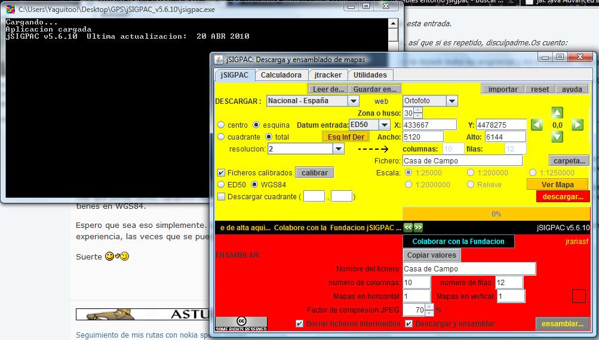Click the Creative Commons rights badge
This screenshot has width=599, height=340.
click(x=241, y=323)
